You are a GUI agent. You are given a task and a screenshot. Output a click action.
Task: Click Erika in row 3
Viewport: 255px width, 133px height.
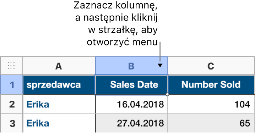38,123
